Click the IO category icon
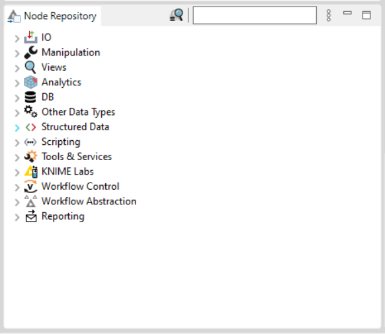 point(30,37)
